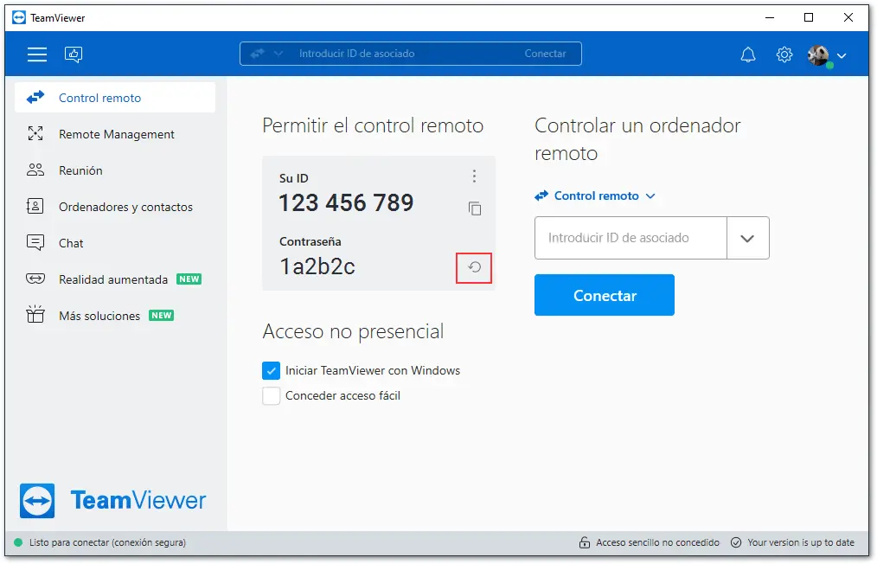Image resolution: width=877 pixels, height=564 pixels.
Task: Refresh the password with the reload icon
Action: (474, 267)
